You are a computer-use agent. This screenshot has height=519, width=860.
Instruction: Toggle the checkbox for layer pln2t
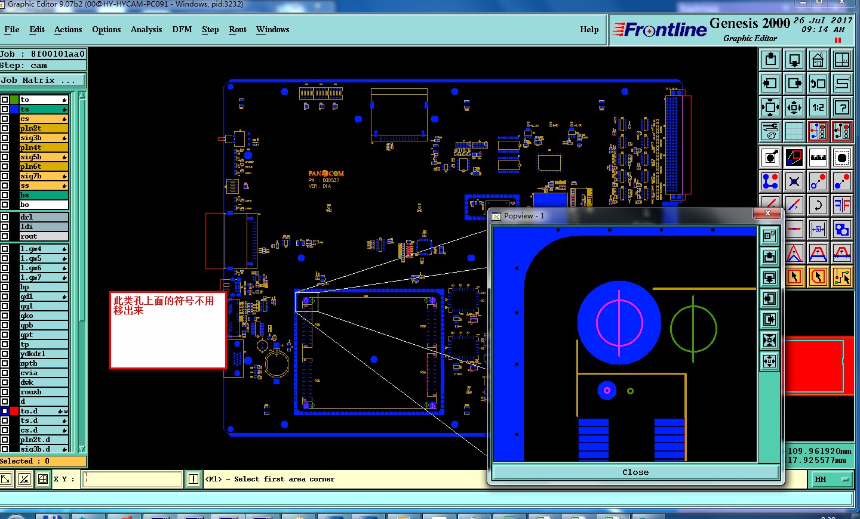click(5, 128)
